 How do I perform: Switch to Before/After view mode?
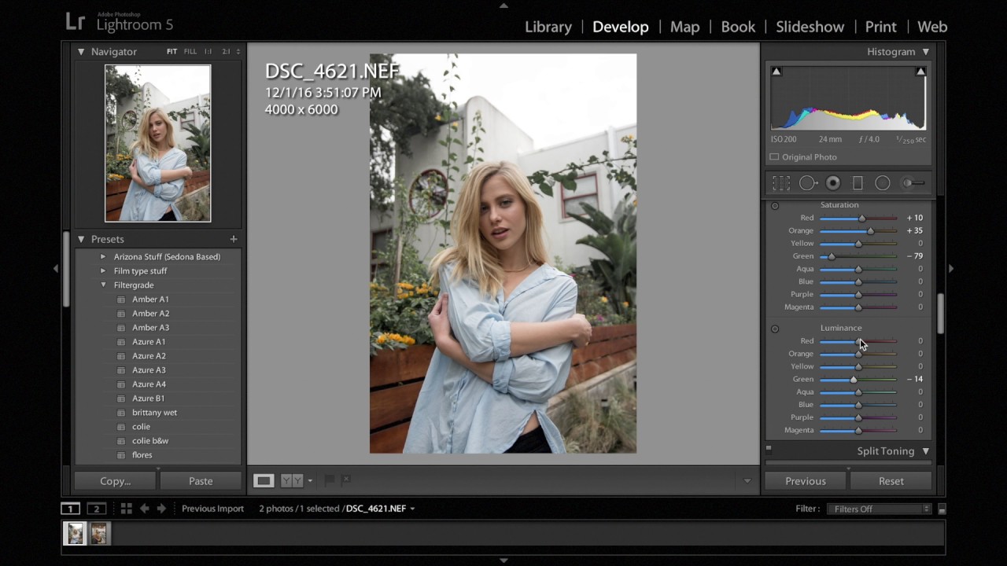click(x=292, y=480)
